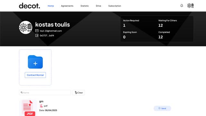Open the Waiting For Others count
This screenshot has width=206, height=116.
tap(161, 25)
